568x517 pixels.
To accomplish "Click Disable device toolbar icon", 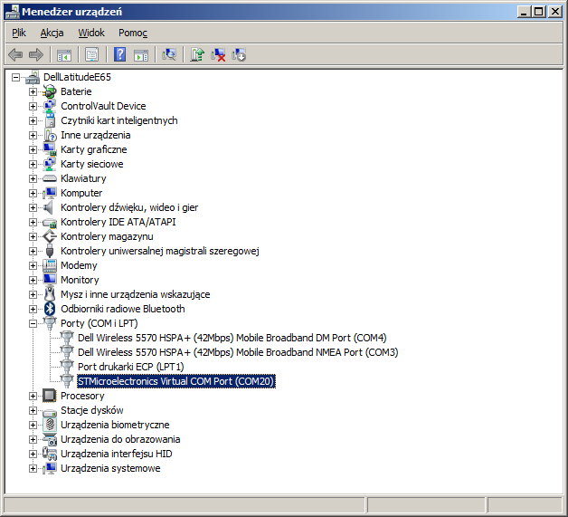I will coord(239,54).
